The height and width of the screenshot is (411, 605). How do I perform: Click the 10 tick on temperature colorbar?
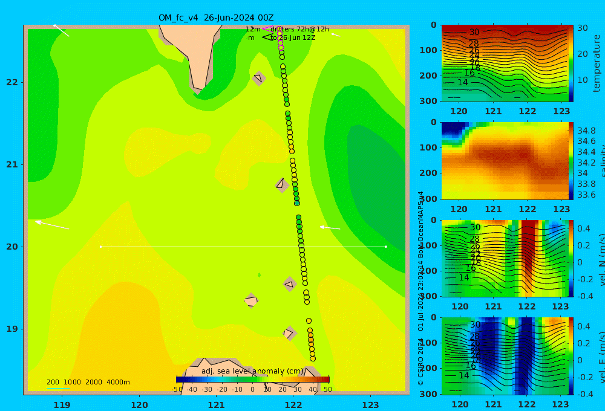(x=582, y=80)
